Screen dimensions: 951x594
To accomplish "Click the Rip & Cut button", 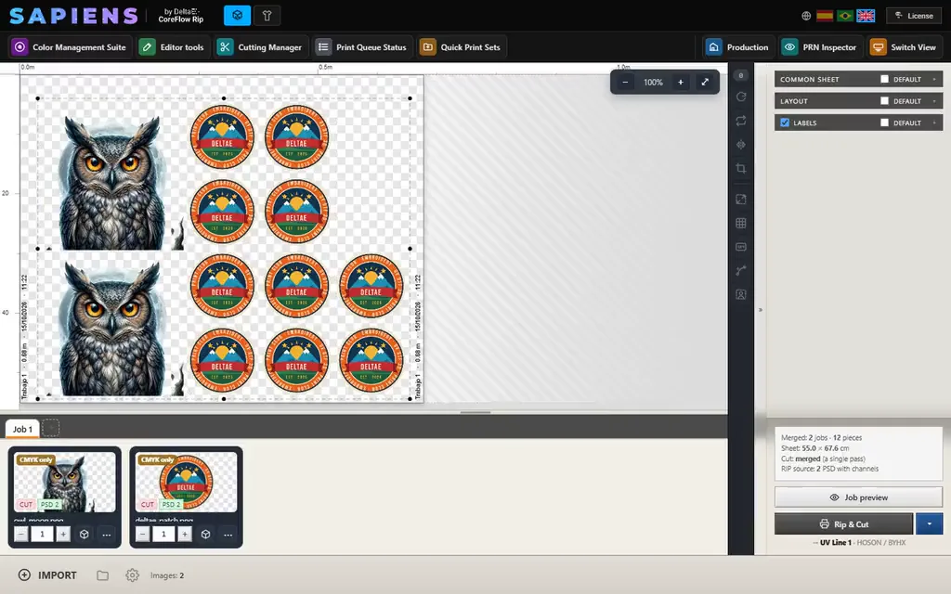I will (x=843, y=523).
